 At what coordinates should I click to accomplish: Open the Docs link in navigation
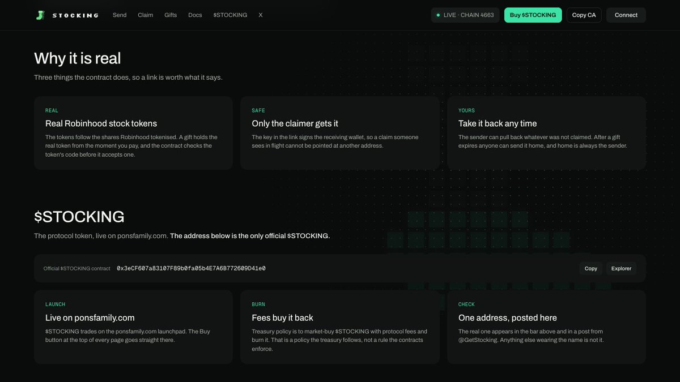click(195, 15)
